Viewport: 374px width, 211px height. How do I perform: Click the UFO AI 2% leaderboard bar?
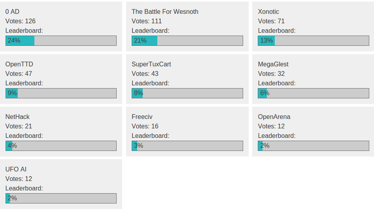tap(61, 198)
